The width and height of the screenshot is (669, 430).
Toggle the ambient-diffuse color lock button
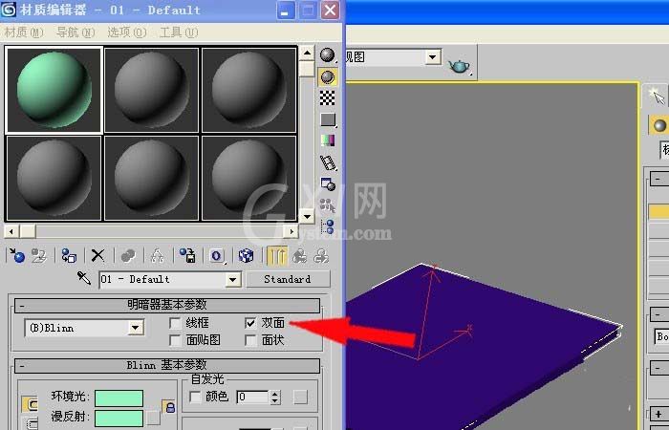(x=169, y=407)
